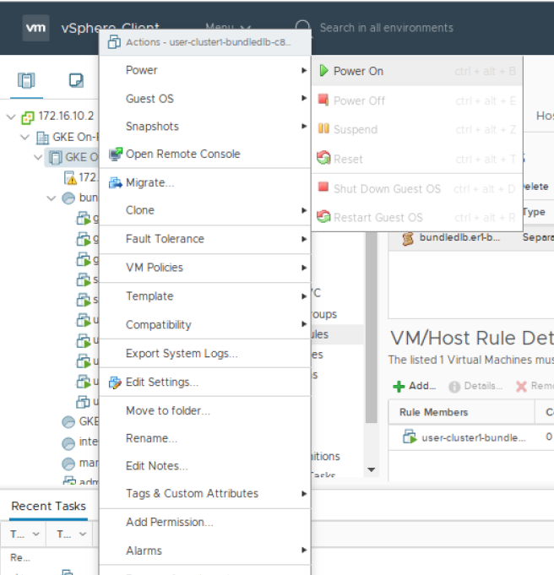Switch to the Recent Tasks tab

48,506
